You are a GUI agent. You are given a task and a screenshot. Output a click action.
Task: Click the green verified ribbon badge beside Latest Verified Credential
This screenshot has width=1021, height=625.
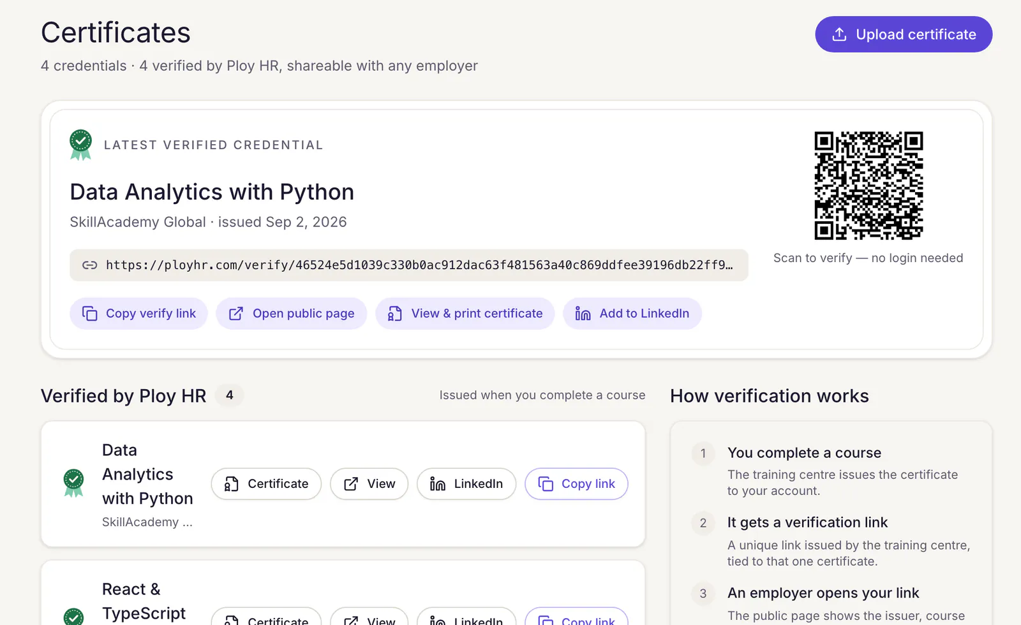(80, 145)
